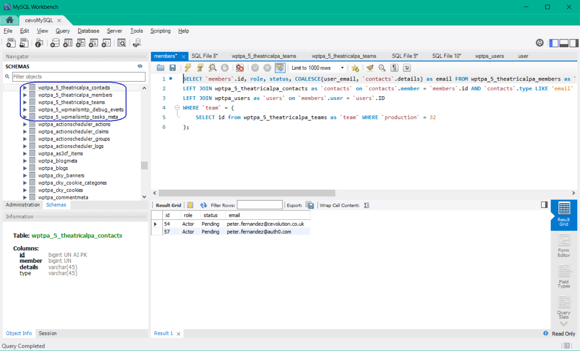Viewport: 580px width, 351px height.
Task: Expand wptpa_blogmeta table node
Action: tap(25, 161)
